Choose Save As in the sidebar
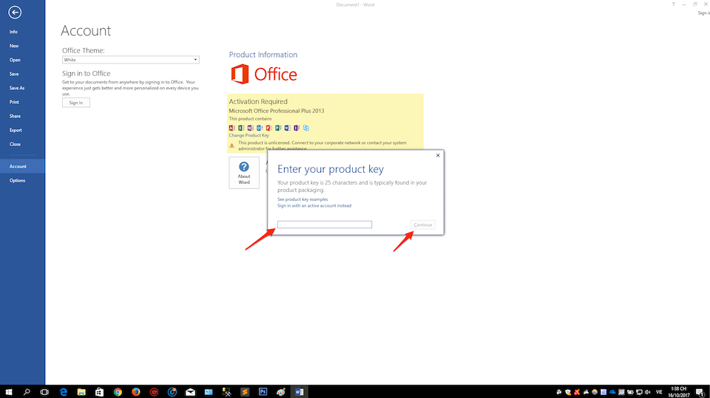Screen dimensions: 710x398 [x=17, y=88]
